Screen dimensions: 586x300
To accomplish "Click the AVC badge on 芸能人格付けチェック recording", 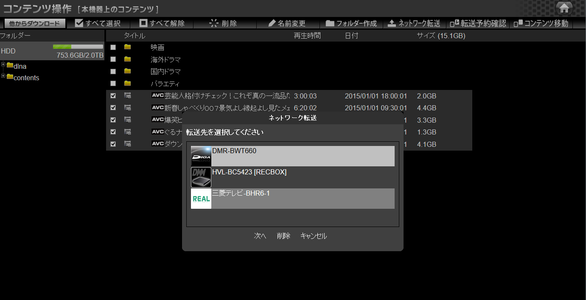I will (157, 95).
